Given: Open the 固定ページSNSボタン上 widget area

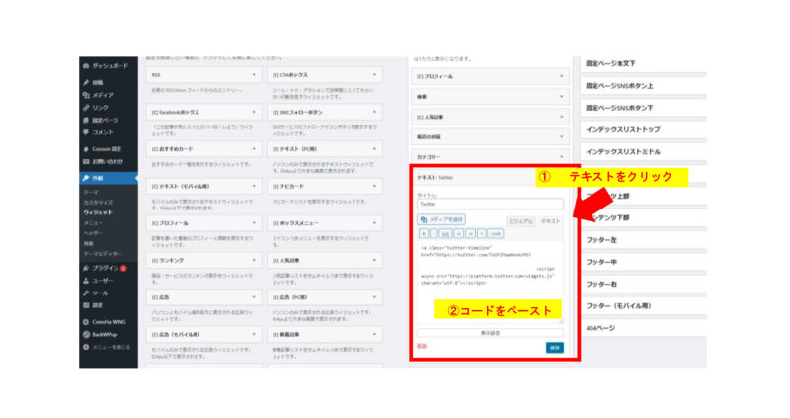Looking at the screenshot, I should (x=644, y=86).
